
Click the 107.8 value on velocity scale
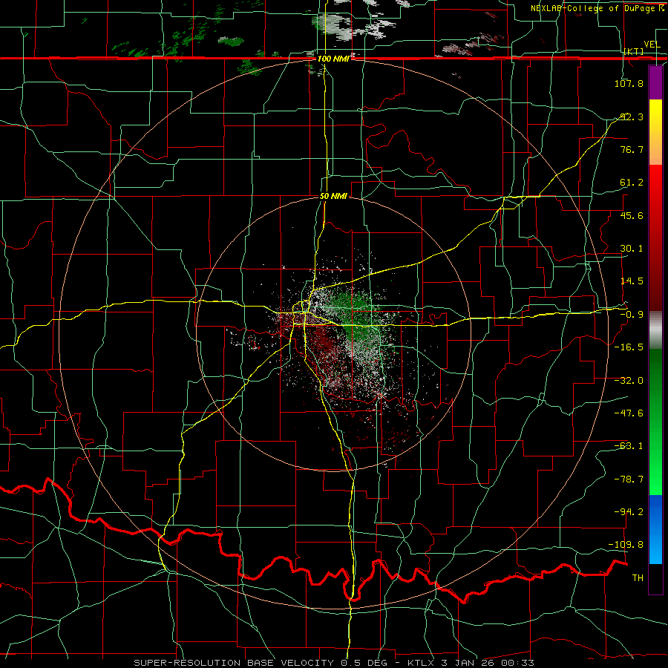point(629,83)
